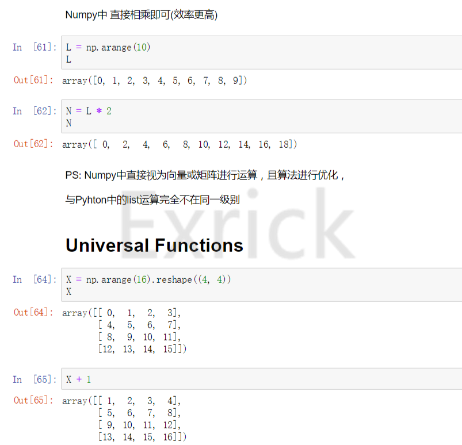Click the Out[65] output prompt
This screenshot has height=445, width=462.
click(x=33, y=400)
